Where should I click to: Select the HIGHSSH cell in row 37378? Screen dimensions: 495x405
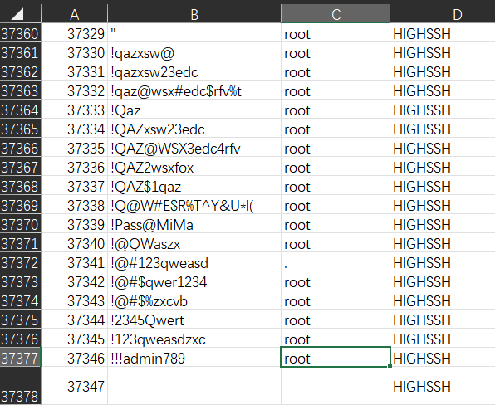click(443, 386)
